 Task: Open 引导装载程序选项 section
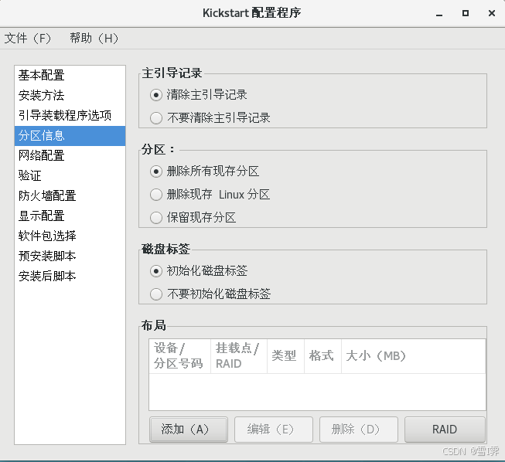(70, 116)
